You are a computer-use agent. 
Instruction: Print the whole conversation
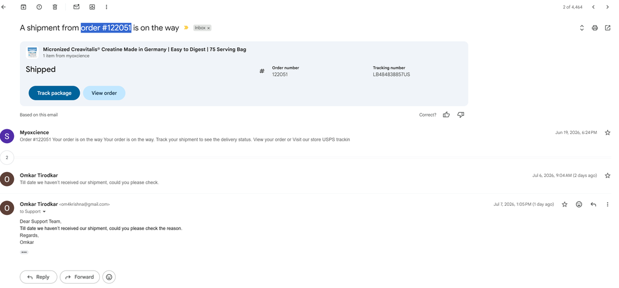595,28
